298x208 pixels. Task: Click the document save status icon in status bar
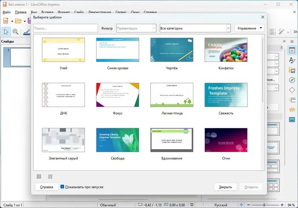tap(192, 205)
